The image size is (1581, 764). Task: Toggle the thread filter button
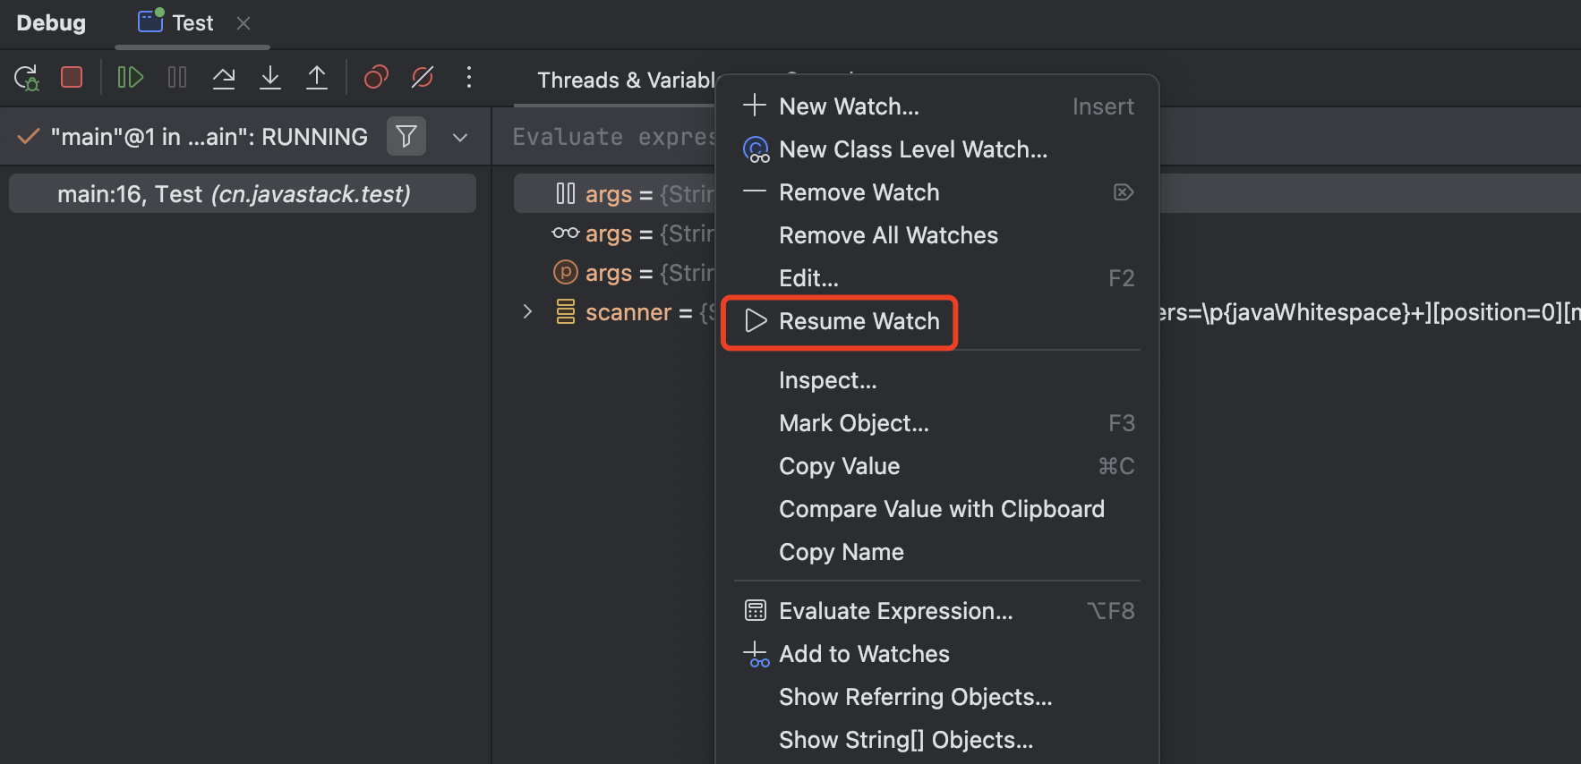[x=406, y=137]
